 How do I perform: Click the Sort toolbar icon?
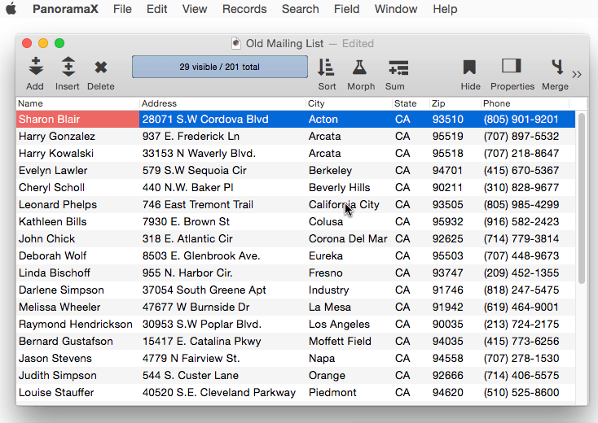click(327, 68)
